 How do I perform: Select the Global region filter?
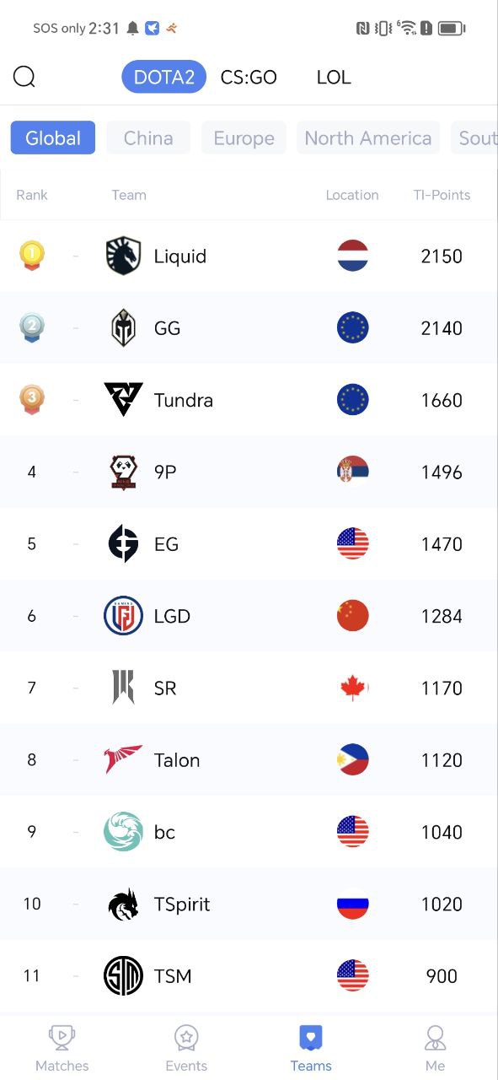[53, 138]
